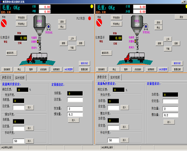
Task: Click 暂停 button in left panel bottom row
Action: coord(31,69)
